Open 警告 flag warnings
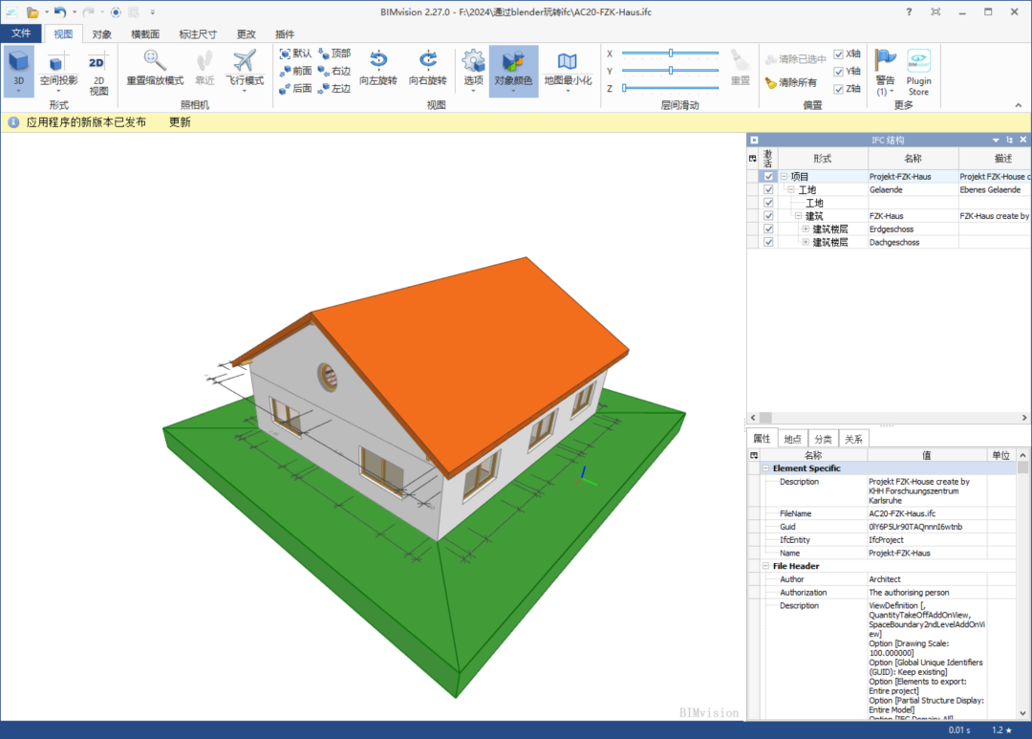This screenshot has height=739, width=1032. click(885, 73)
